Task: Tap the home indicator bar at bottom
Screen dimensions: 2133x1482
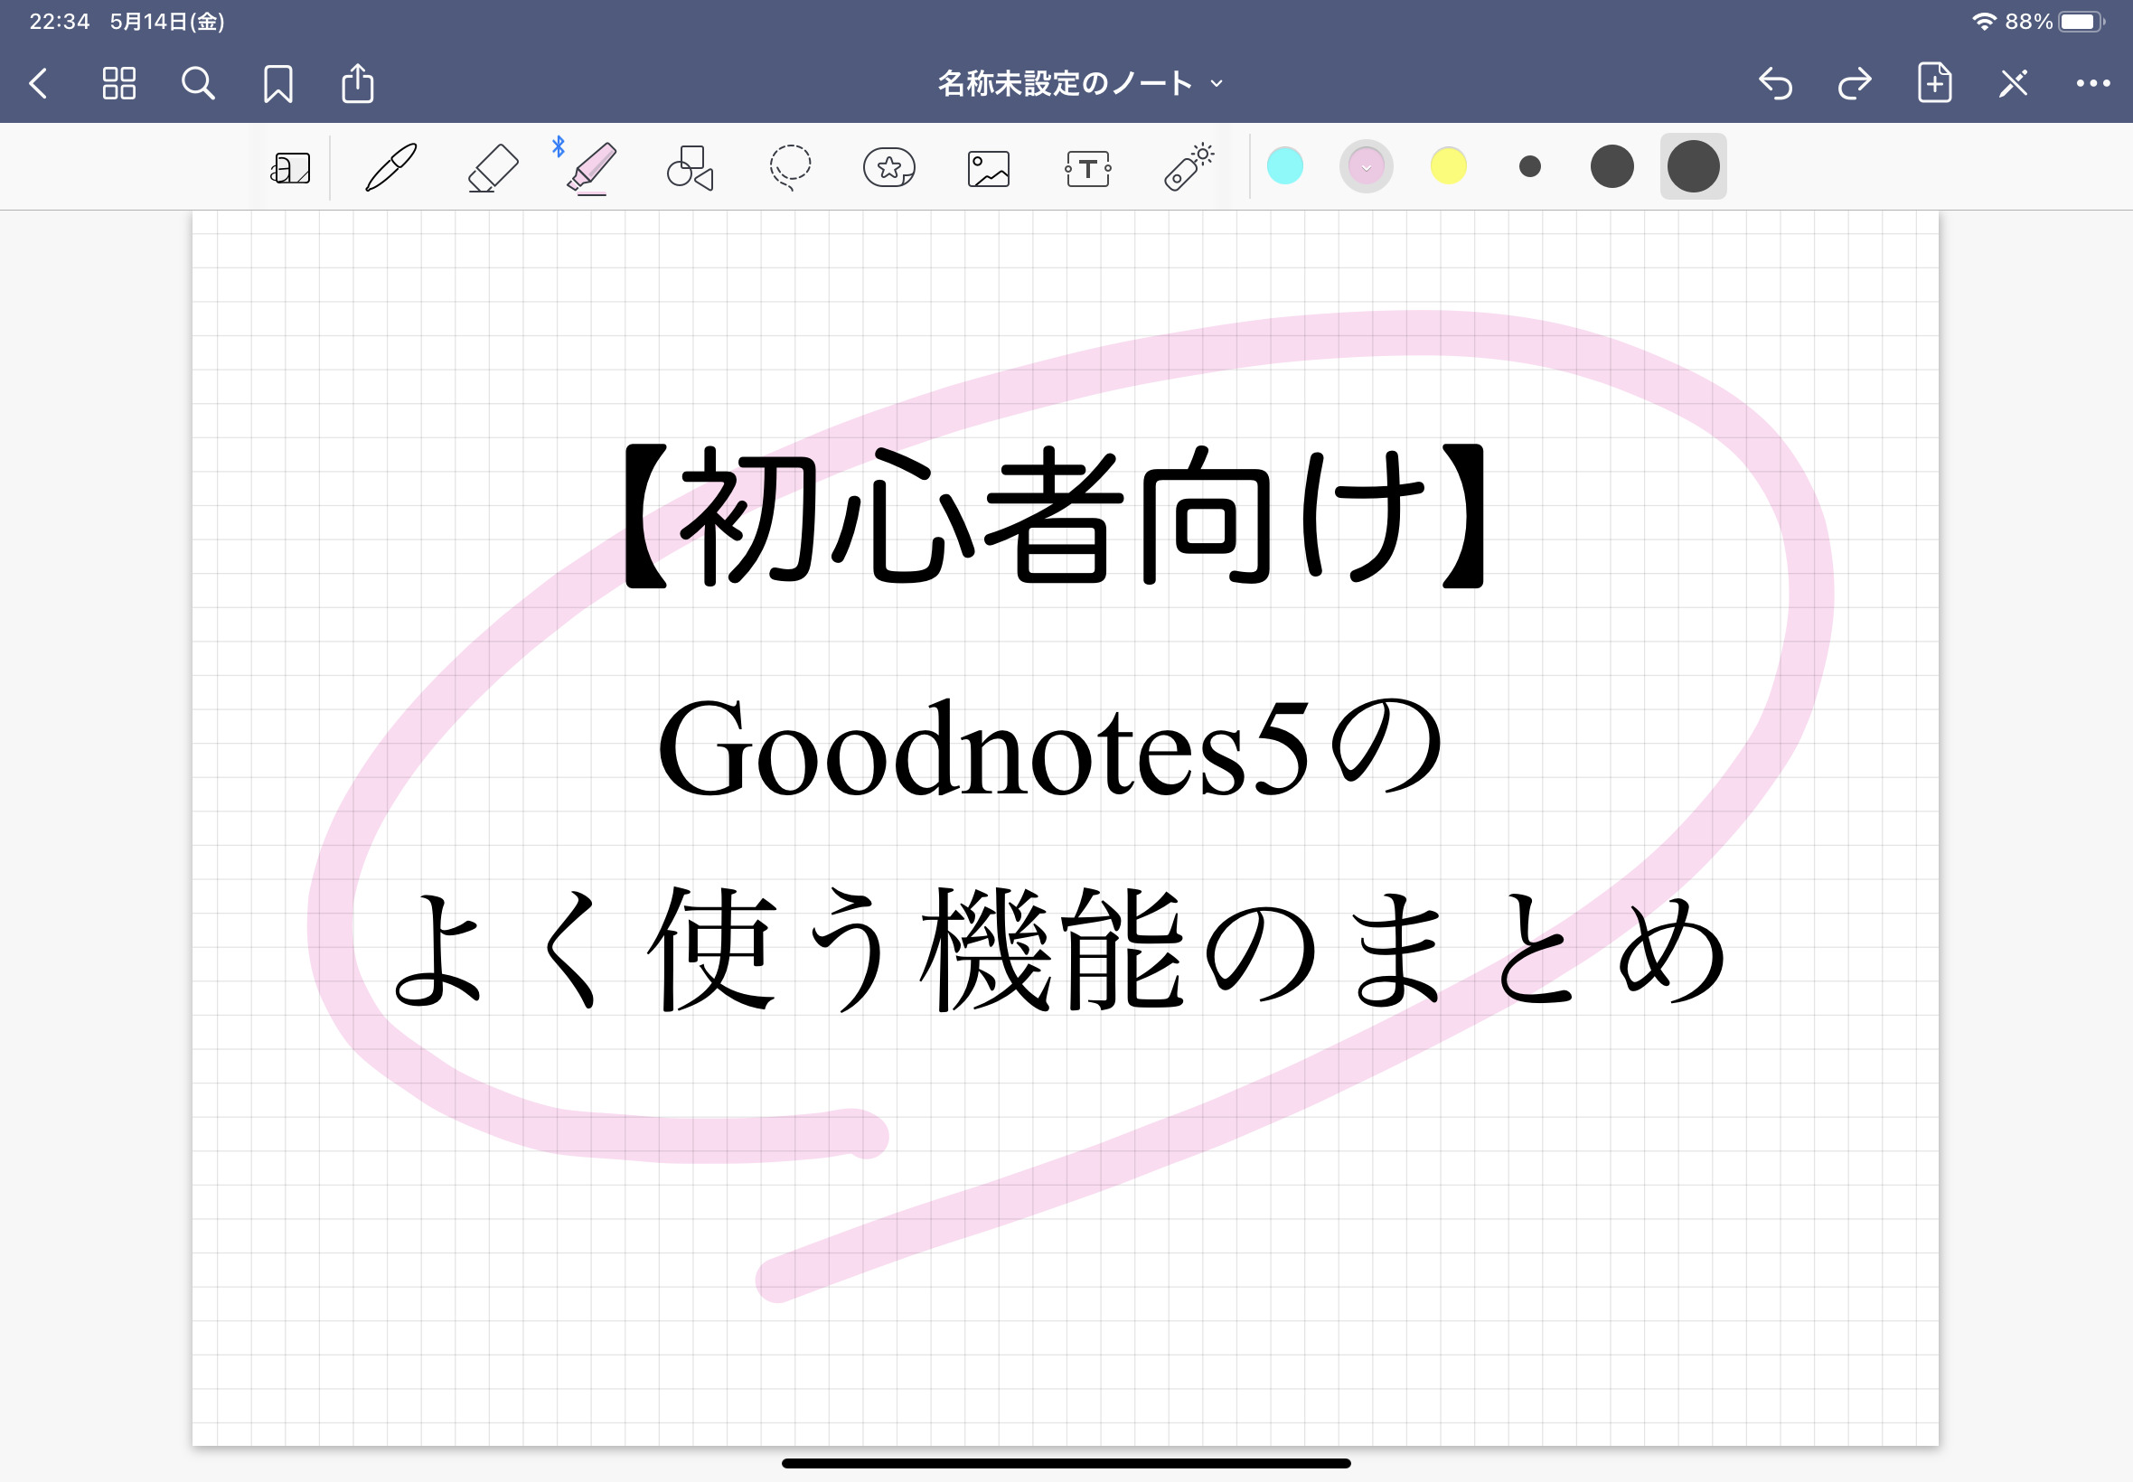Action: (1066, 1463)
